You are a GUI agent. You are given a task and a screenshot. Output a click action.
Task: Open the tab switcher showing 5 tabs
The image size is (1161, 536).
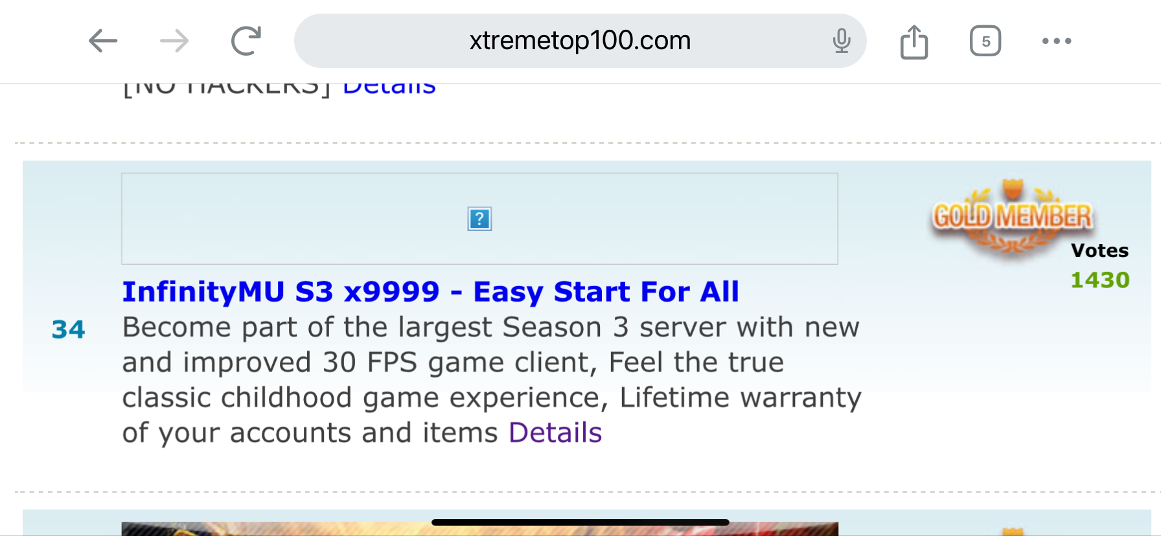pos(985,41)
